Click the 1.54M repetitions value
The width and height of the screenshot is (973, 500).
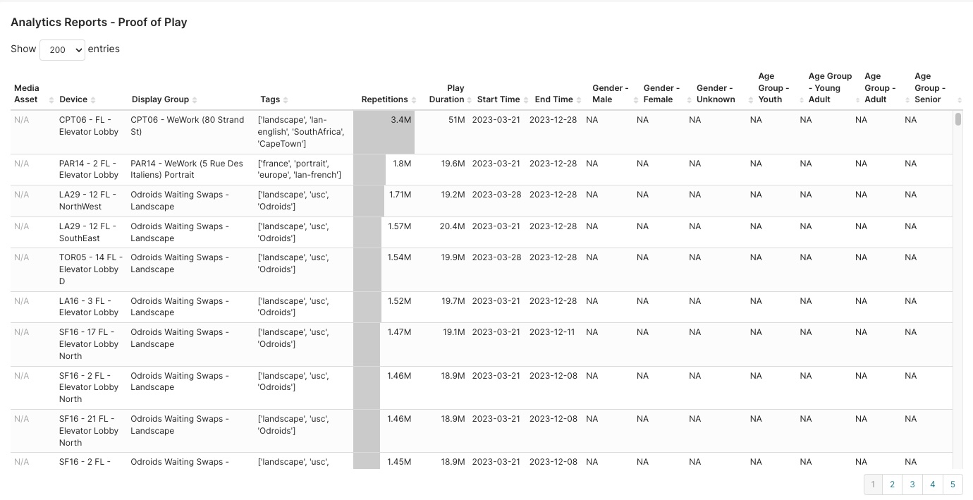tap(399, 257)
